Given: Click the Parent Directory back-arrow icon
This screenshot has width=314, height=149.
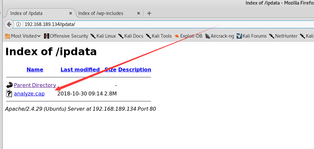Looking at the screenshot, I should (x=9, y=85).
